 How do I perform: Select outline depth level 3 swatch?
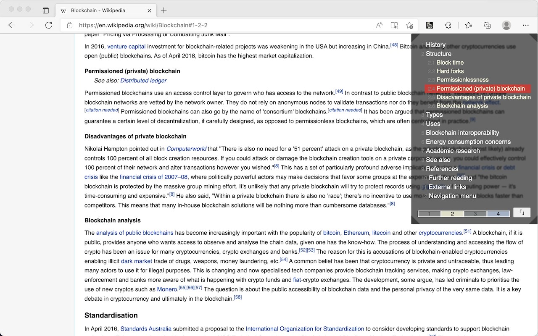click(x=475, y=214)
